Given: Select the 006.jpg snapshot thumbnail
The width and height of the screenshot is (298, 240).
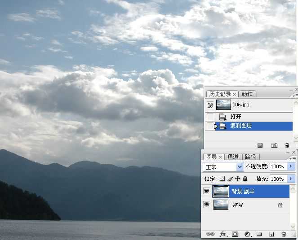Looking at the screenshot, I should [x=223, y=105].
